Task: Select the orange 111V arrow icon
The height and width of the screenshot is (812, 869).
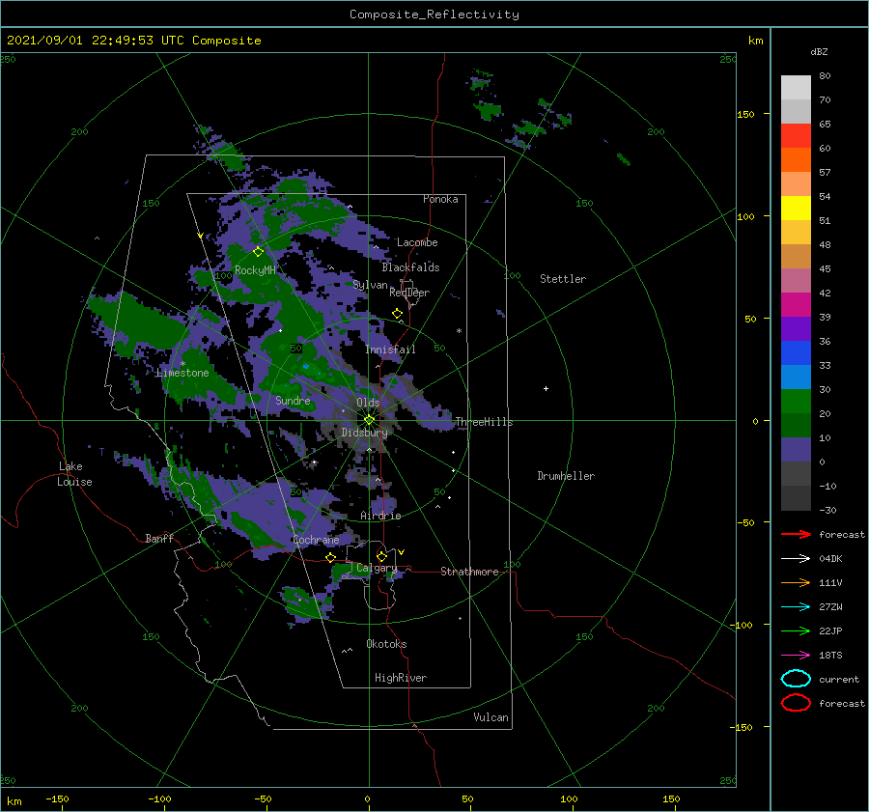Action: (796, 582)
